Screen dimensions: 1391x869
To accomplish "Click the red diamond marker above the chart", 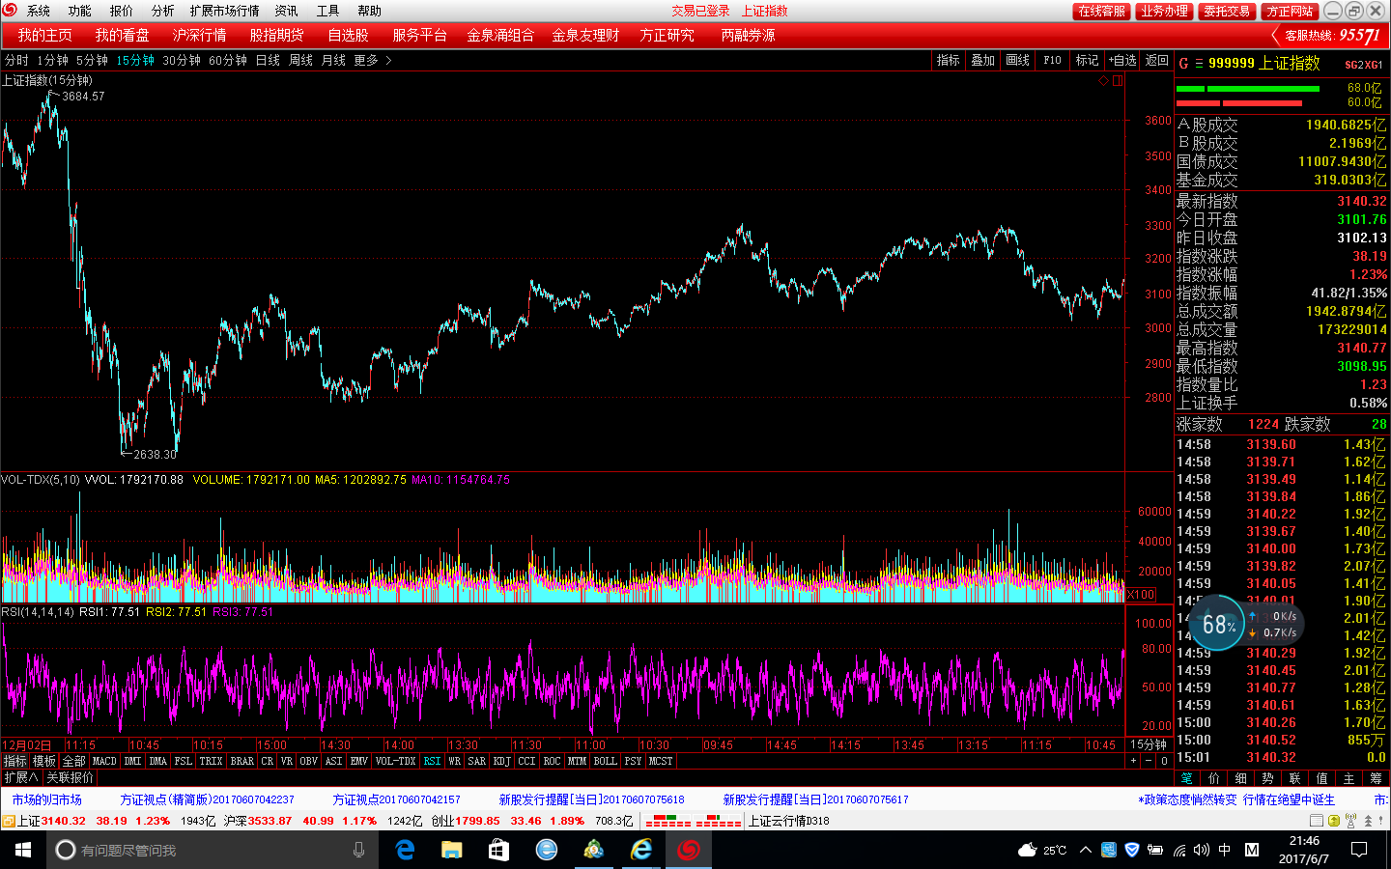I will [1104, 81].
